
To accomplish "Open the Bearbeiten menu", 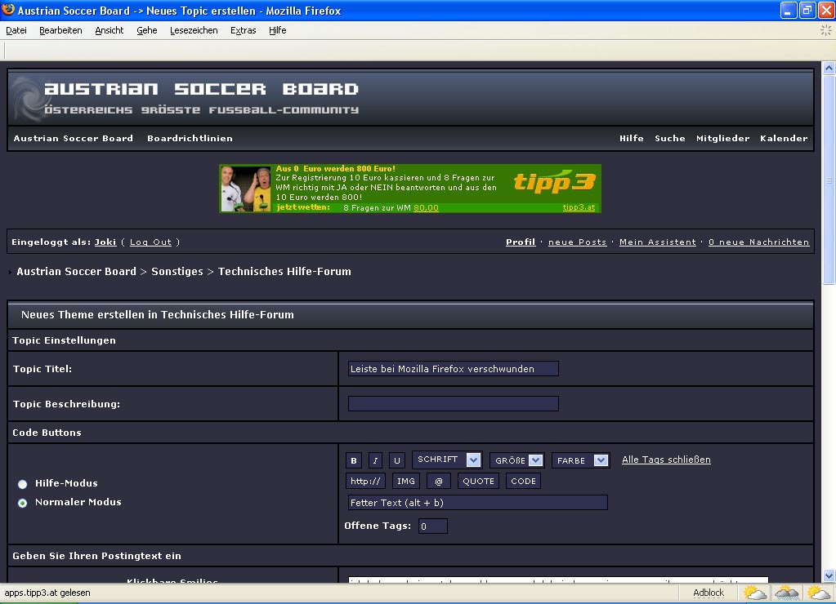I will click(x=60, y=30).
